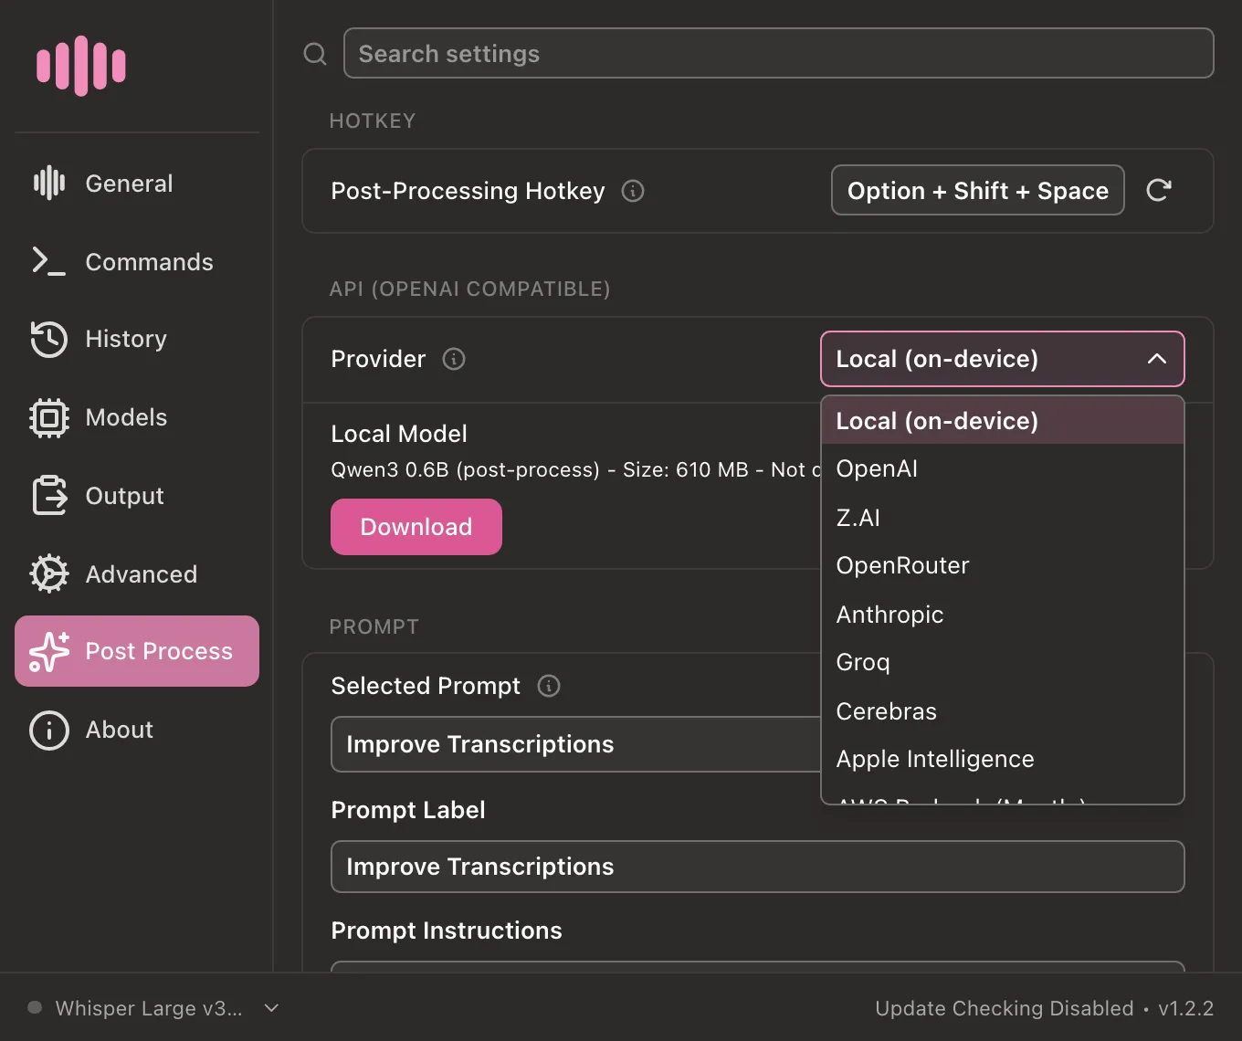This screenshot has height=1041, width=1242.
Task: Select Anthropic as the provider
Action: click(x=1003, y=615)
